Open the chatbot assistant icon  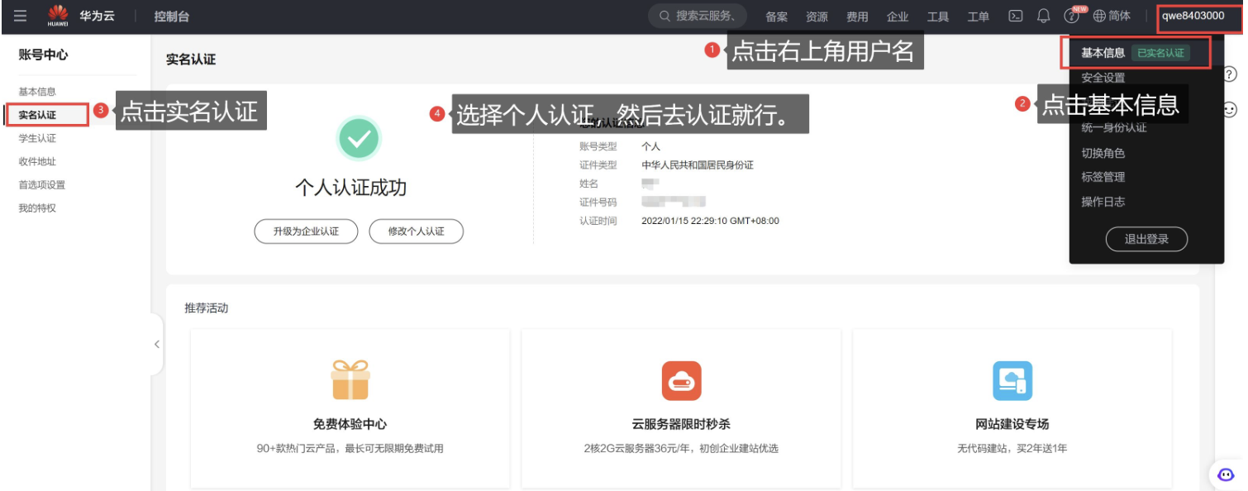[x=1226, y=474]
